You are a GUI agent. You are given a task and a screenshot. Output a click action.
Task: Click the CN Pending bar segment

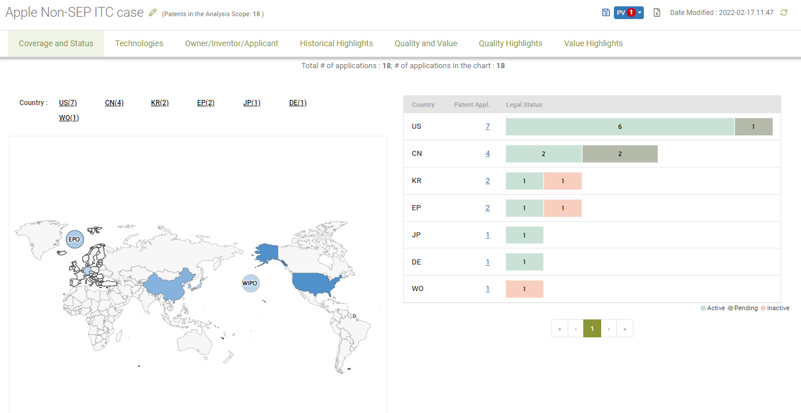tap(620, 154)
